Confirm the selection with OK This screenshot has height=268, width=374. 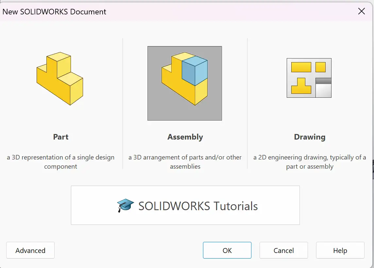pos(227,250)
